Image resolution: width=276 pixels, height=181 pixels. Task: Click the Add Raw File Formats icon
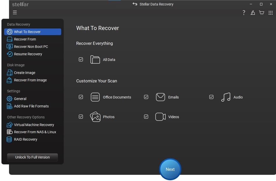[10, 106]
